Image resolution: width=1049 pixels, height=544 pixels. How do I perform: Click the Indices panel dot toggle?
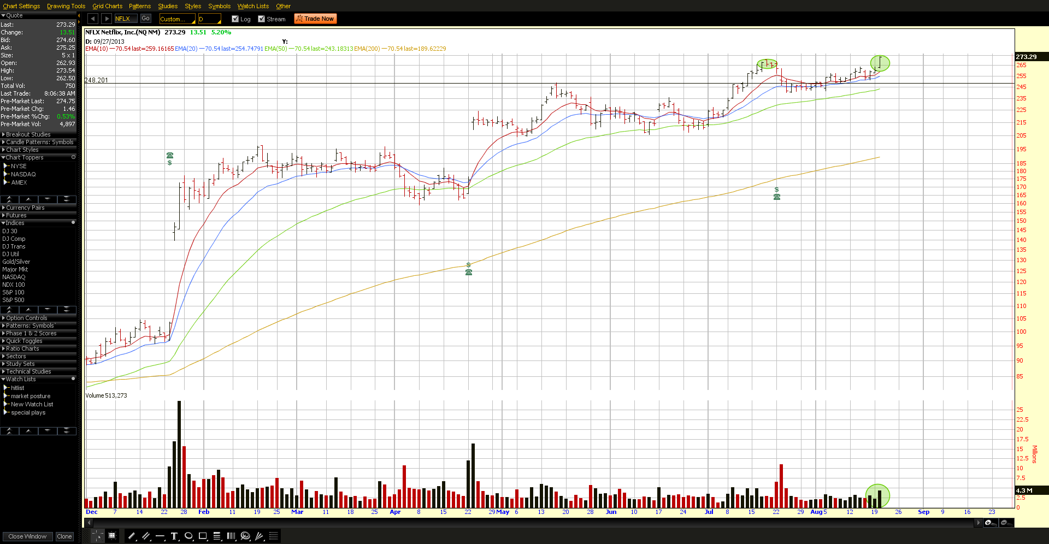coord(73,223)
